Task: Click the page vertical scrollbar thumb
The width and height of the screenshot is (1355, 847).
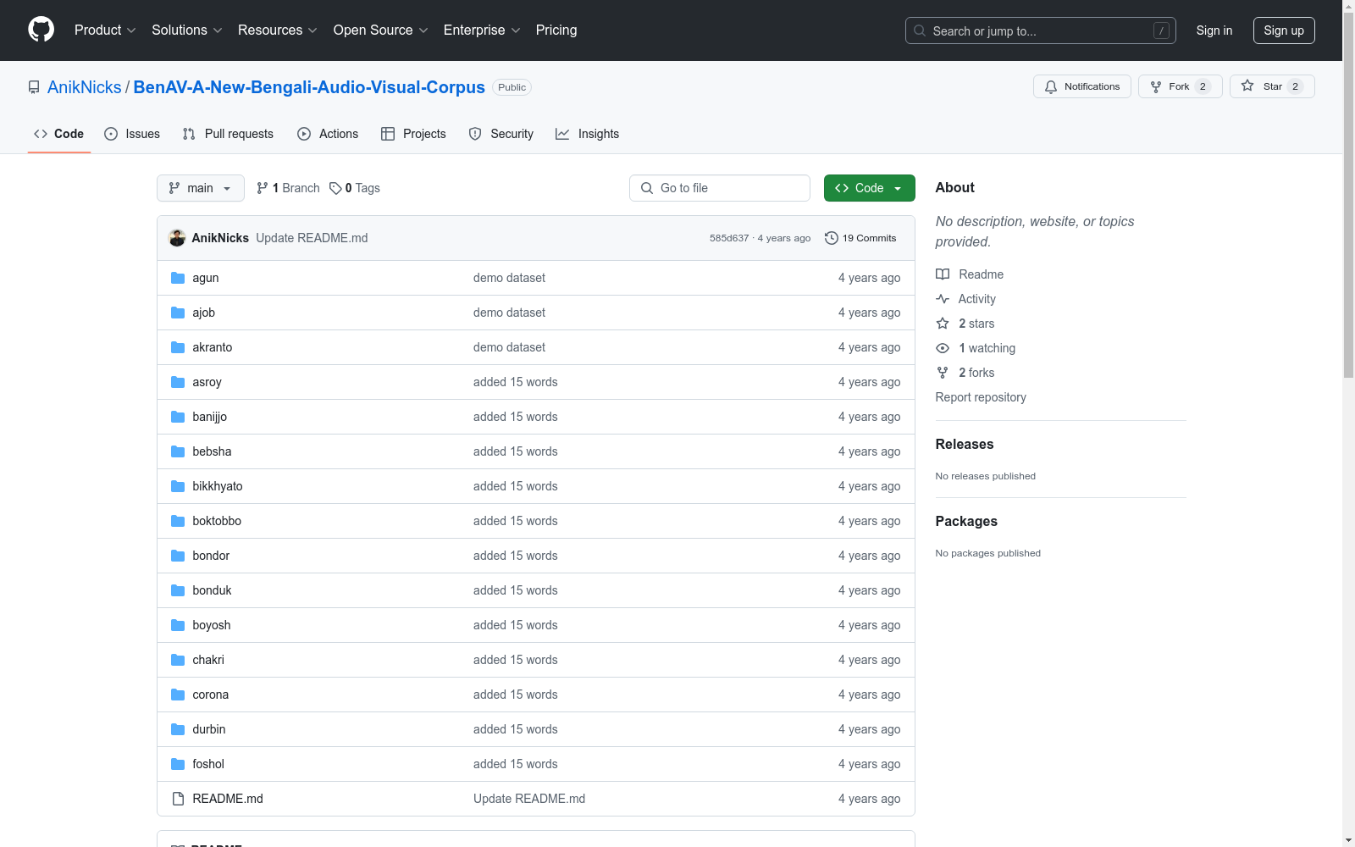Action: click(x=1348, y=195)
